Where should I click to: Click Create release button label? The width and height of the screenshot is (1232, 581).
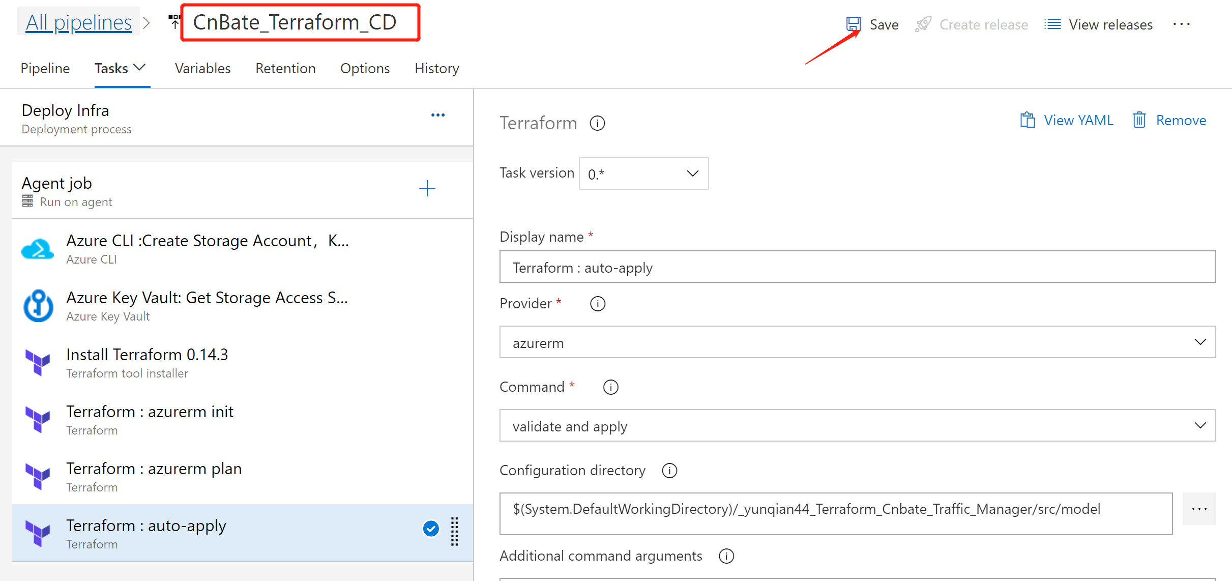(984, 24)
